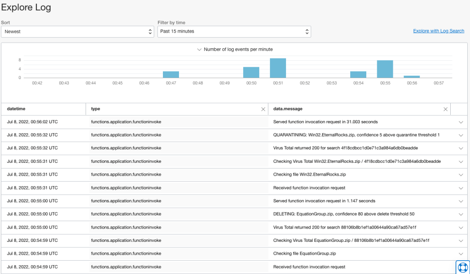Remove the data.message column with X icon
This screenshot has height=274, width=470.
click(445, 109)
